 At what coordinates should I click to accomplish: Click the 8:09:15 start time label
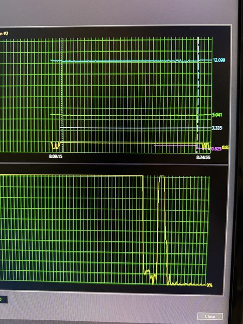(x=56, y=156)
